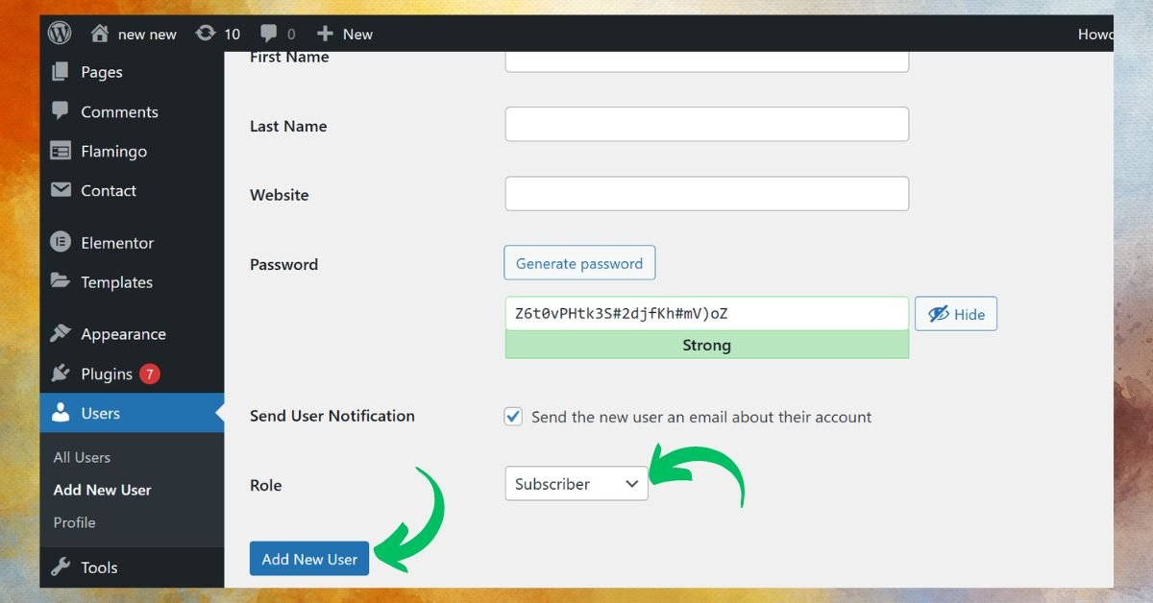Click into the First Name field
Screen dimensions: 1153x603
coord(707,61)
